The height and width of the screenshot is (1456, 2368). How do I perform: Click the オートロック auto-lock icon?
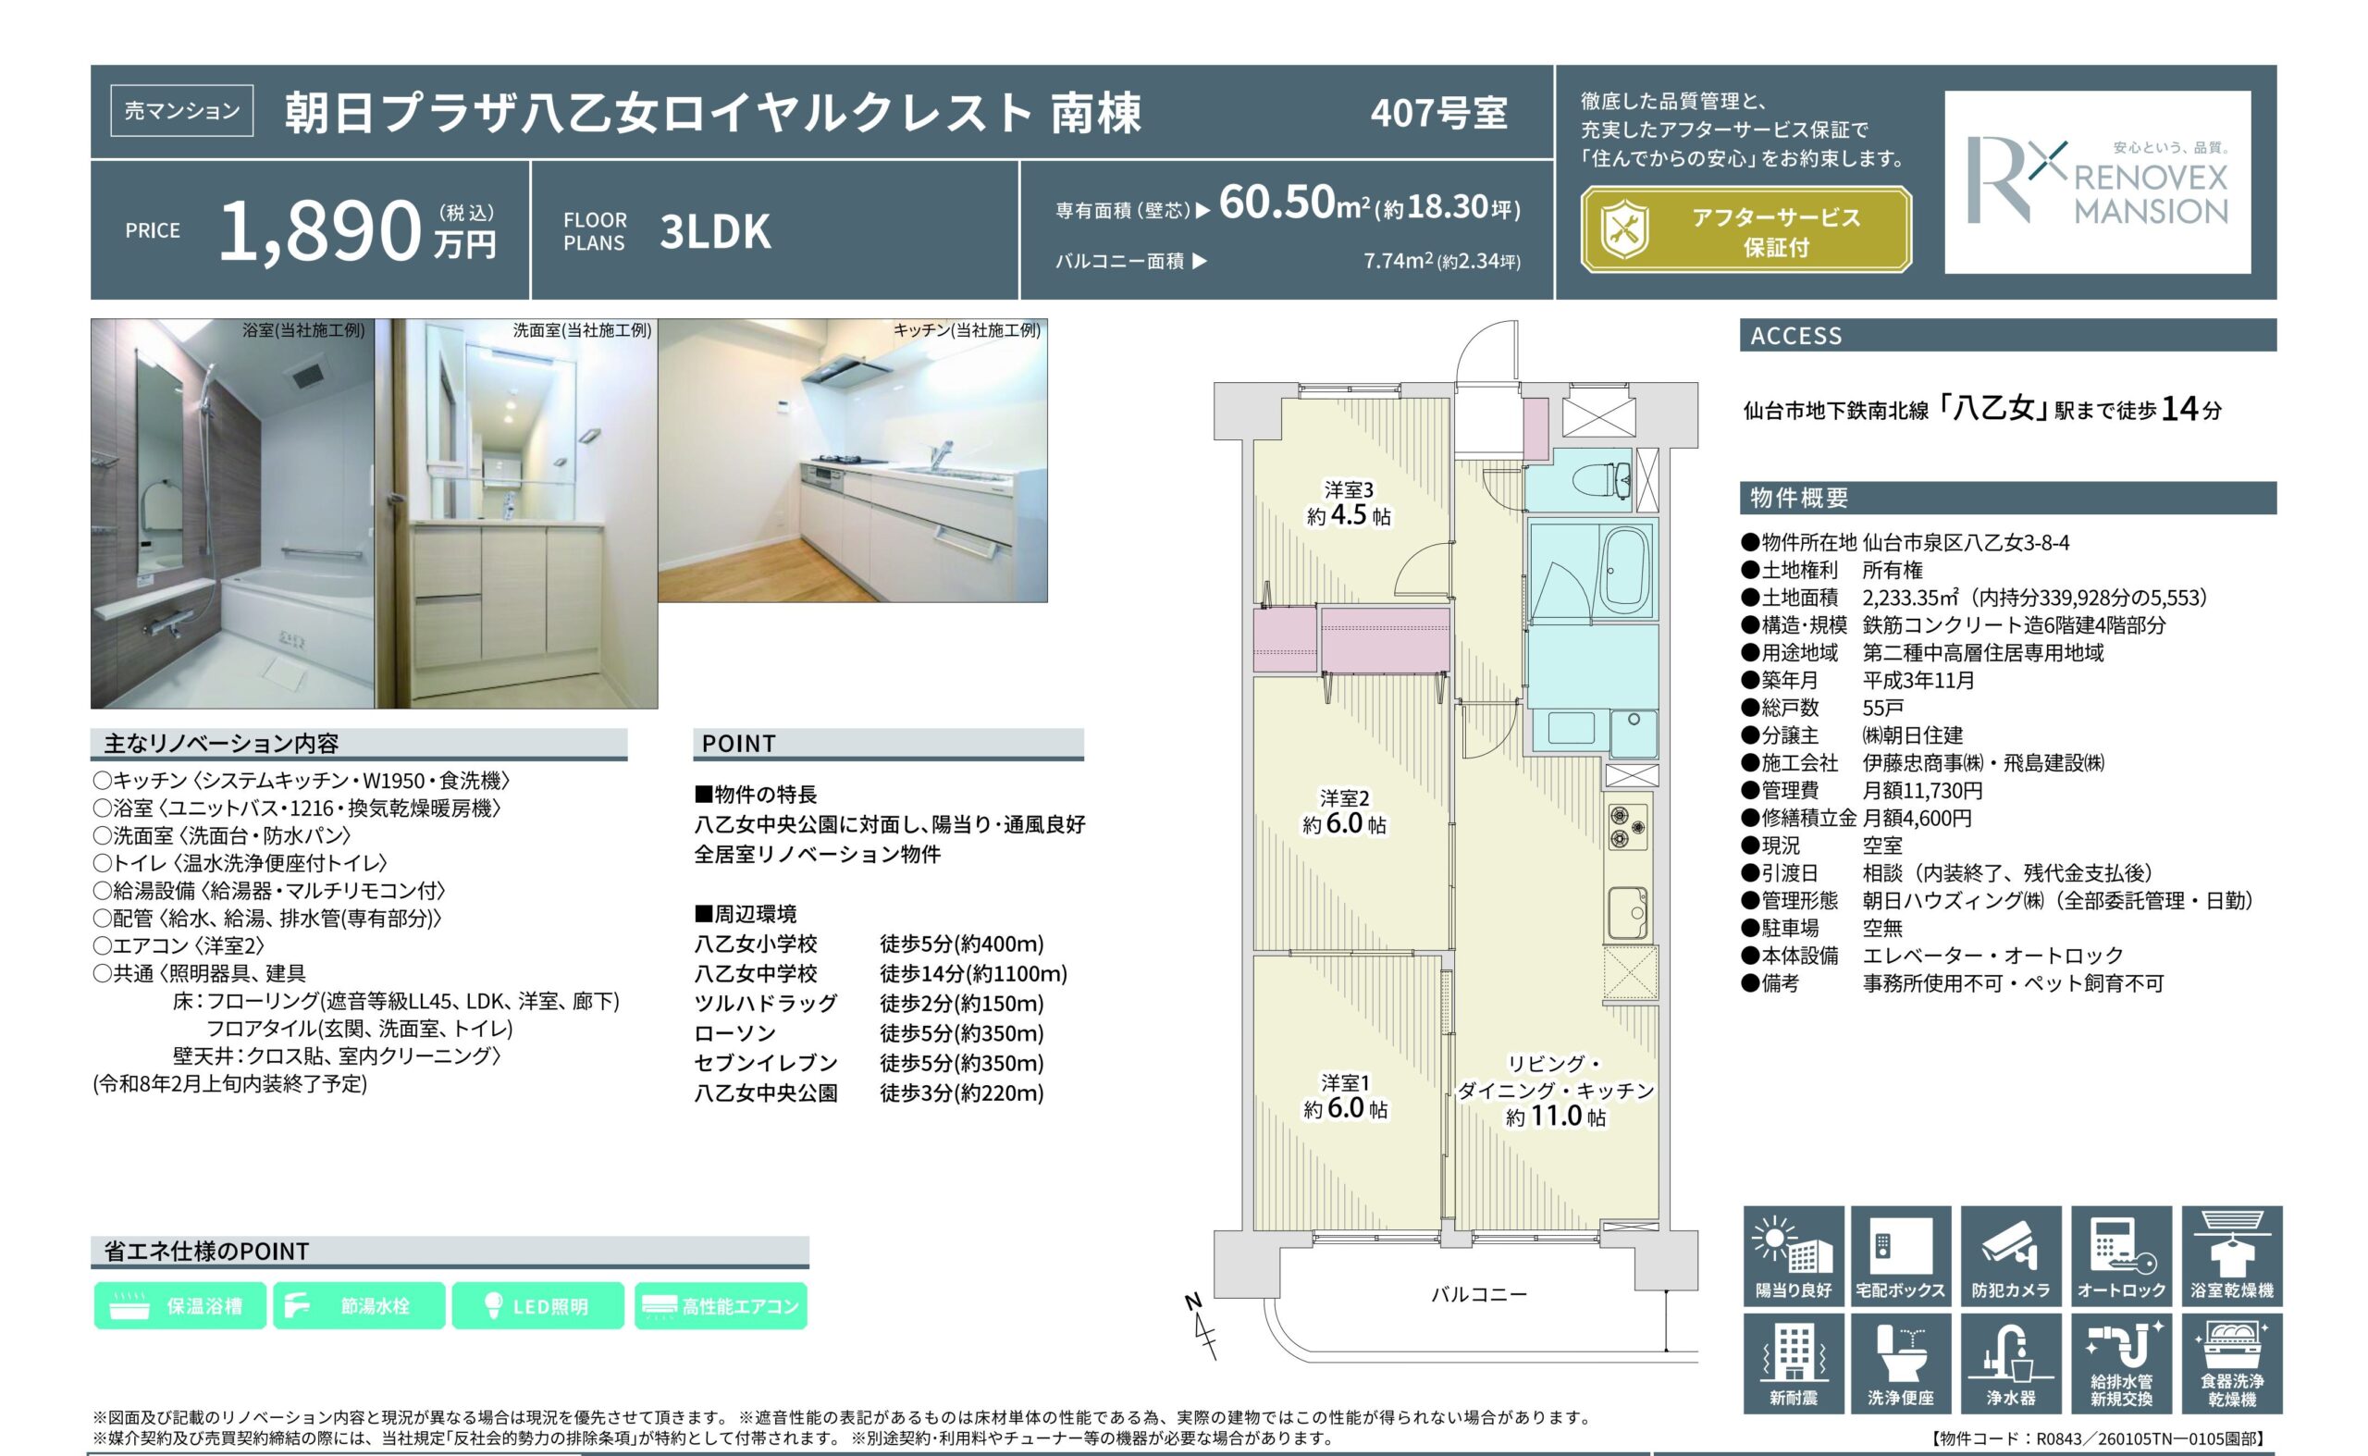(2121, 1255)
